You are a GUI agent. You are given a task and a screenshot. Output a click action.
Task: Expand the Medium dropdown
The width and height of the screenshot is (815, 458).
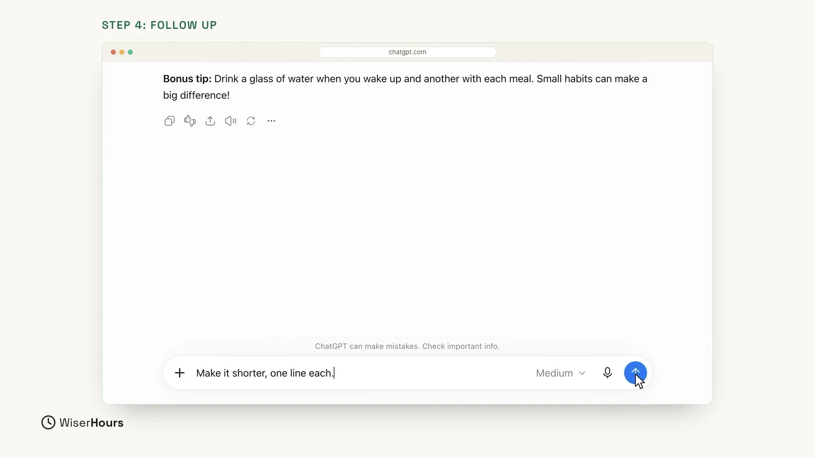click(561, 373)
